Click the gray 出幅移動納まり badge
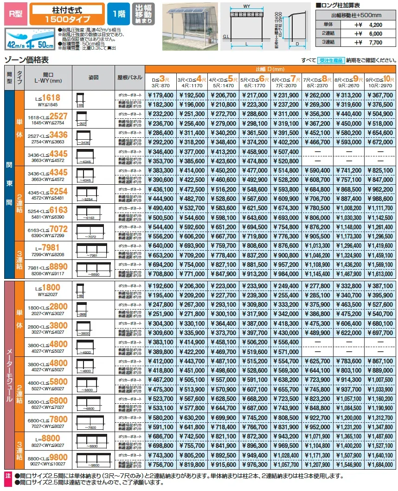The height and width of the screenshot is (491, 398). coord(143,14)
